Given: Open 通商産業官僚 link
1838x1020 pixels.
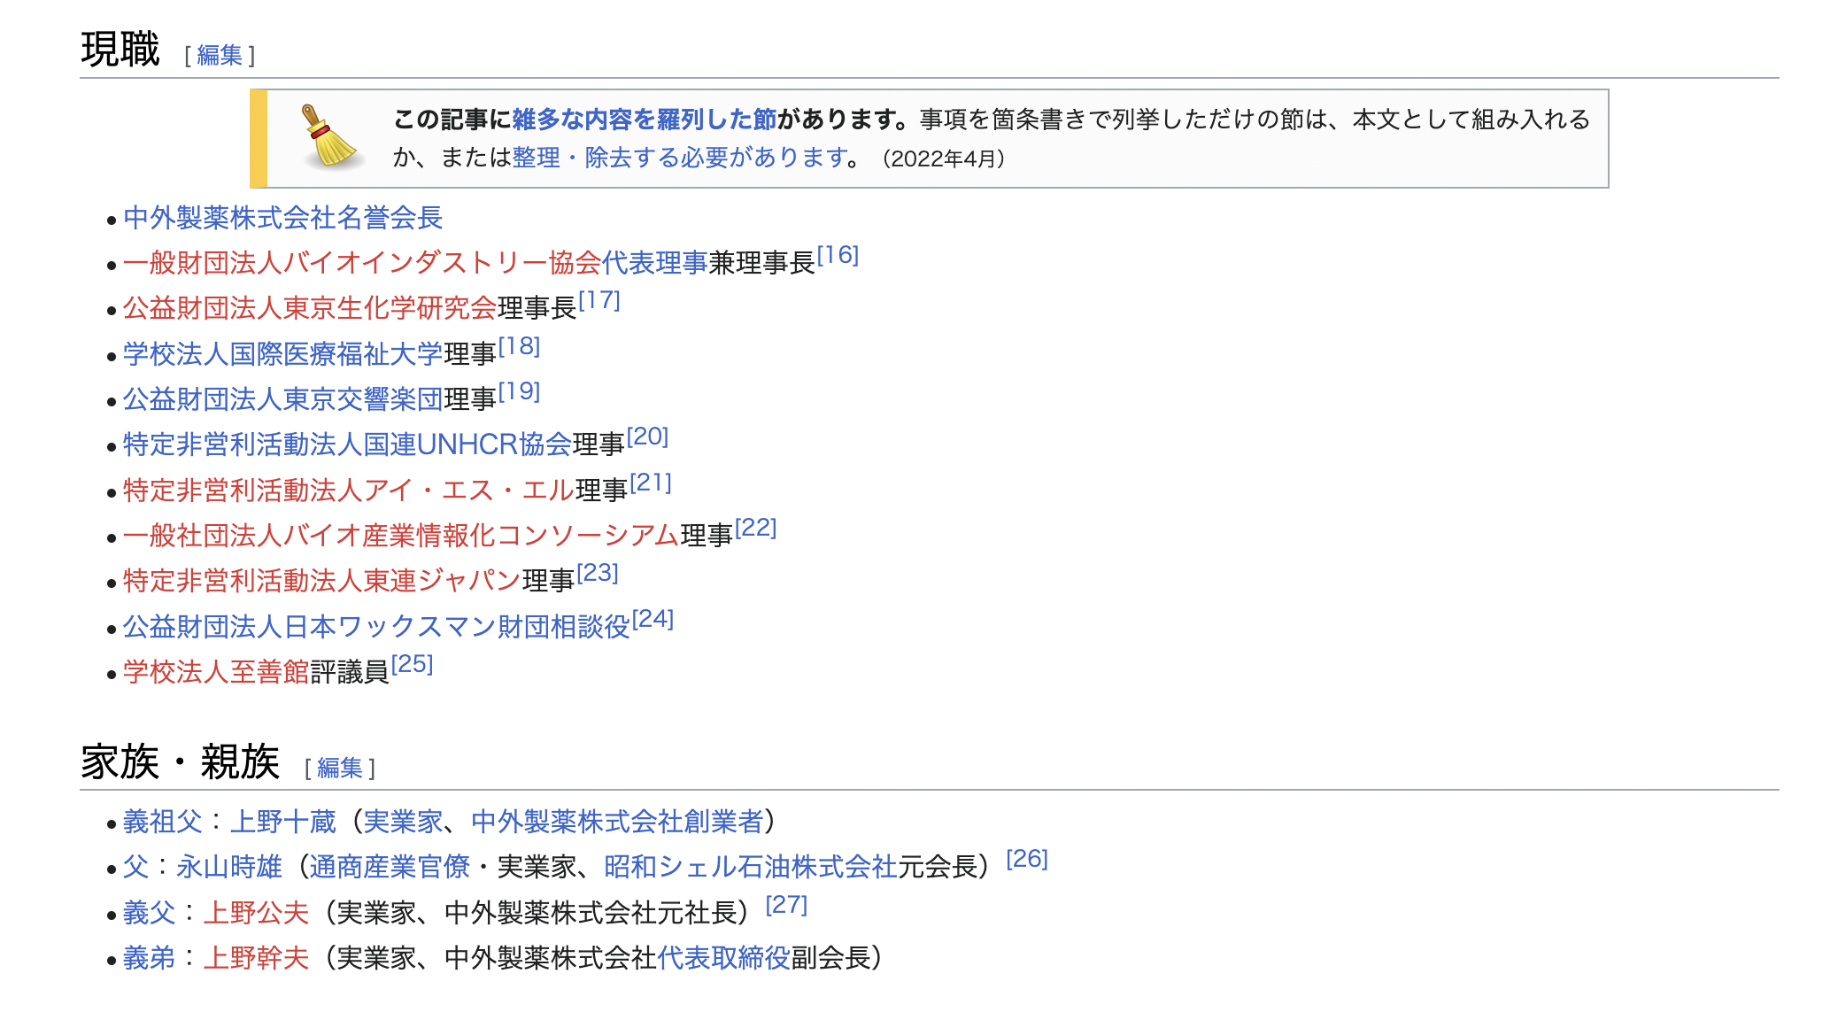Looking at the screenshot, I should coord(390,867).
